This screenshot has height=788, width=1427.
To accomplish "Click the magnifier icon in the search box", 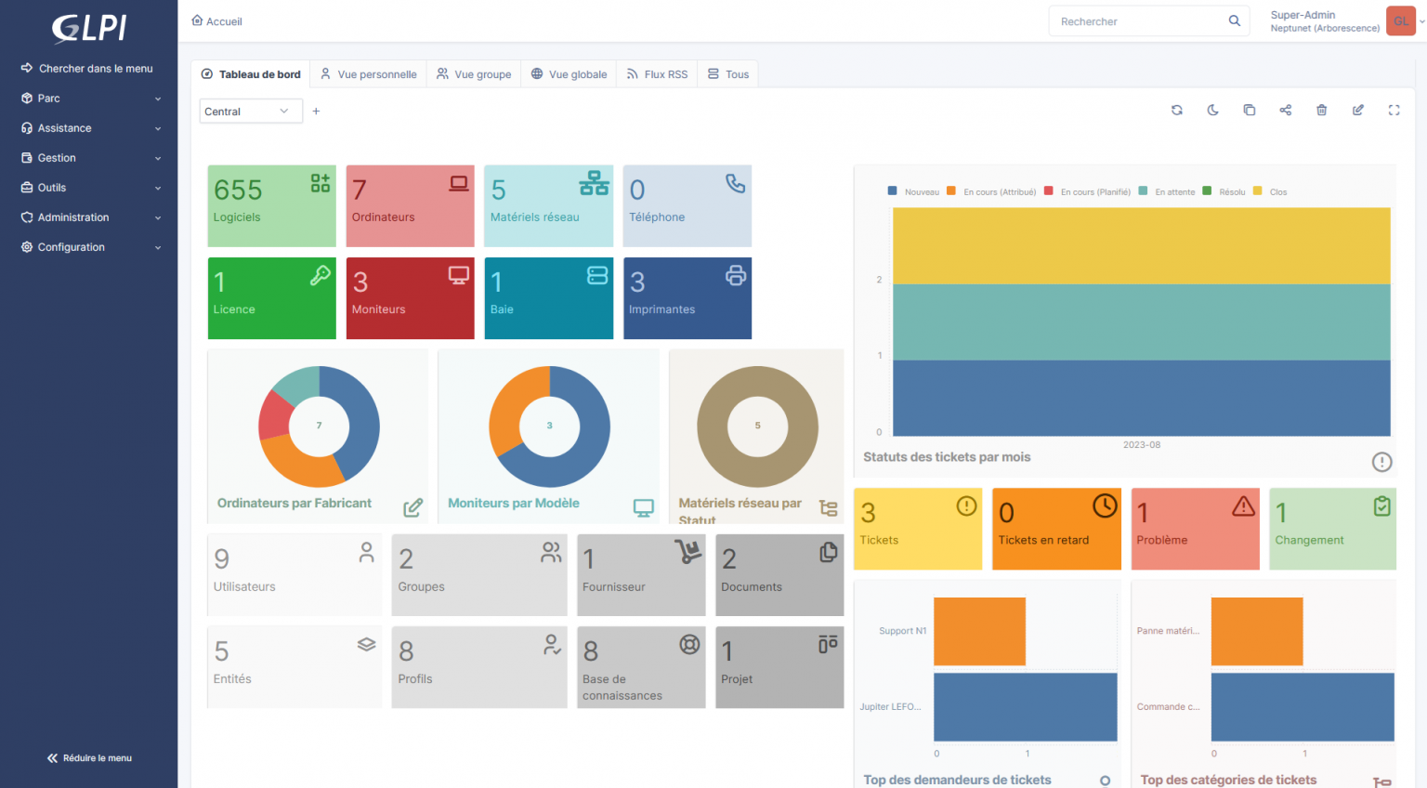I will click(x=1235, y=20).
